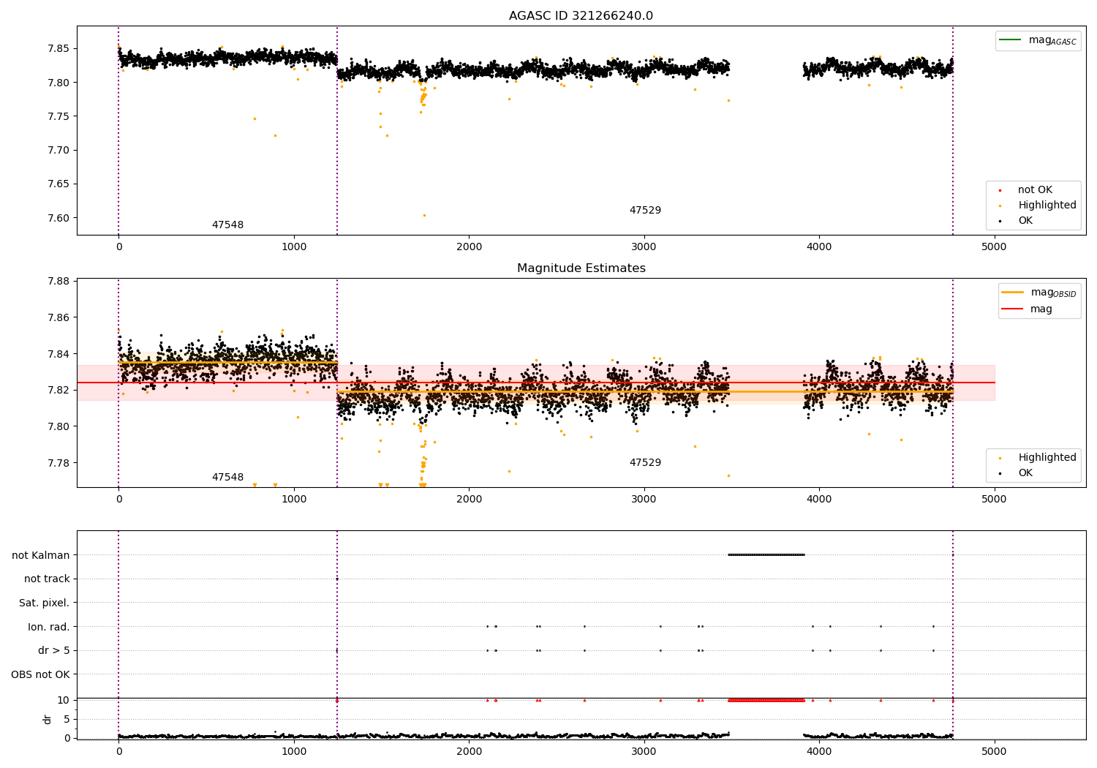
Task: Click the 7.60 tick on top plot
Action: coord(58,218)
